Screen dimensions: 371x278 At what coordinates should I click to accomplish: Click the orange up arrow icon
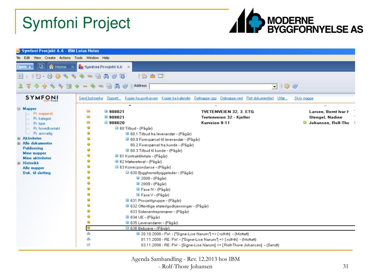pyautogui.click(x=45, y=86)
